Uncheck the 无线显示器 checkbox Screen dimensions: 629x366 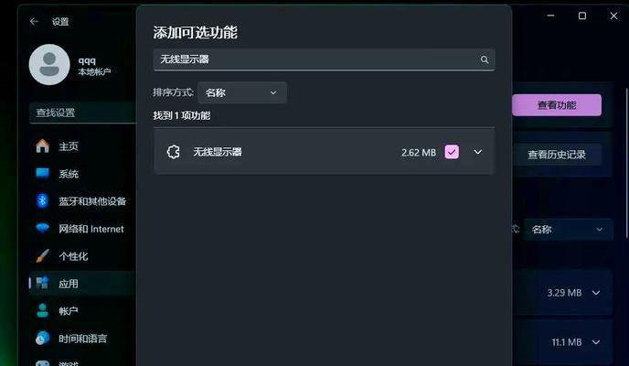click(452, 152)
